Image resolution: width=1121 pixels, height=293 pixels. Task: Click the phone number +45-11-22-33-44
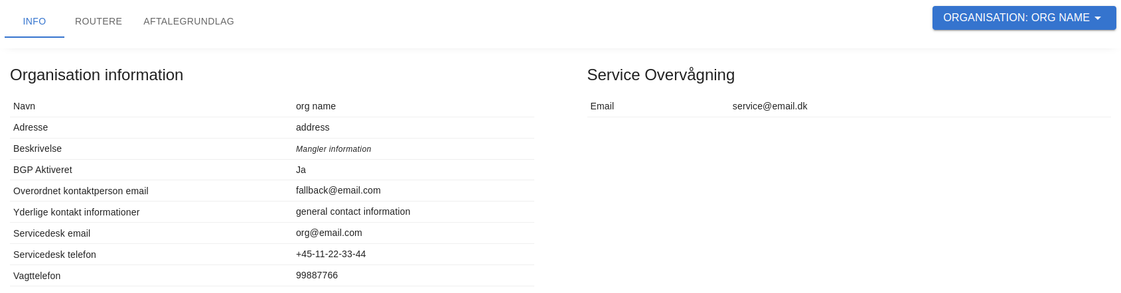(x=331, y=254)
